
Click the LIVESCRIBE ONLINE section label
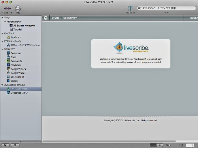(15, 85)
